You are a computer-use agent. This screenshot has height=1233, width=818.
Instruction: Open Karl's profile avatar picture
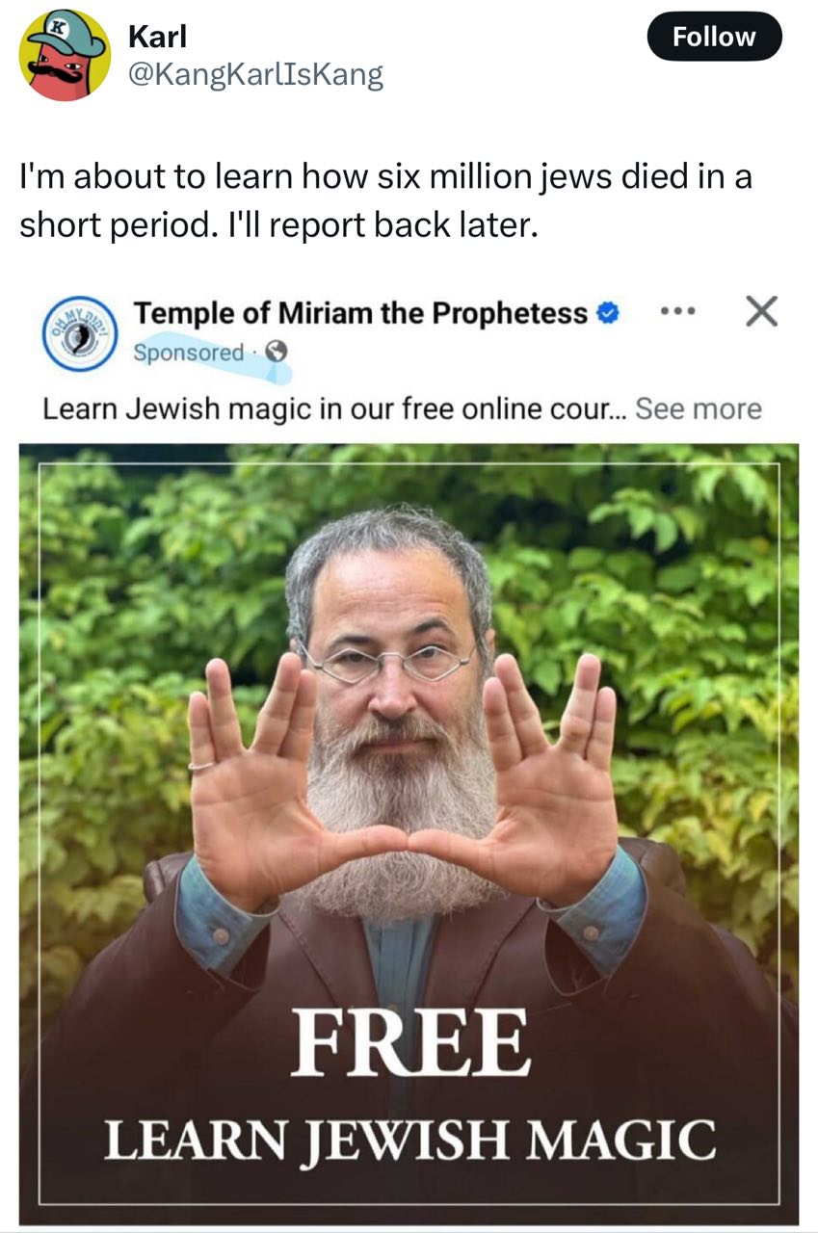click(x=65, y=56)
